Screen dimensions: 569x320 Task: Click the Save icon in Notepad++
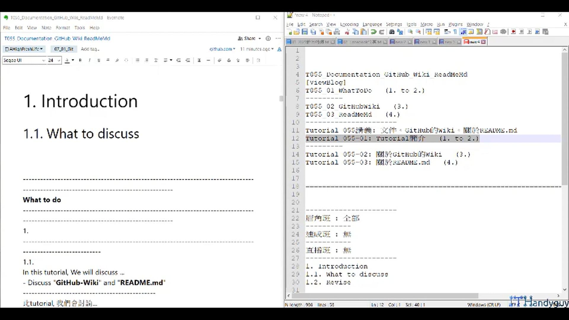305,32
